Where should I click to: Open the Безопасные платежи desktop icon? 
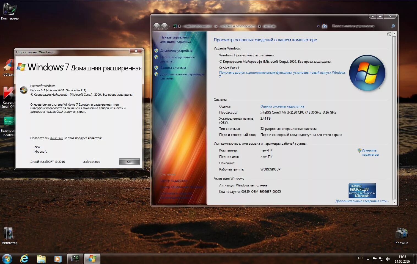pos(7,127)
